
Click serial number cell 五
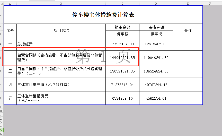point(10,98)
